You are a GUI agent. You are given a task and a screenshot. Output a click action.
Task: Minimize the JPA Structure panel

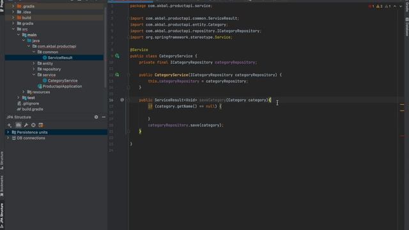coord(104,117)
